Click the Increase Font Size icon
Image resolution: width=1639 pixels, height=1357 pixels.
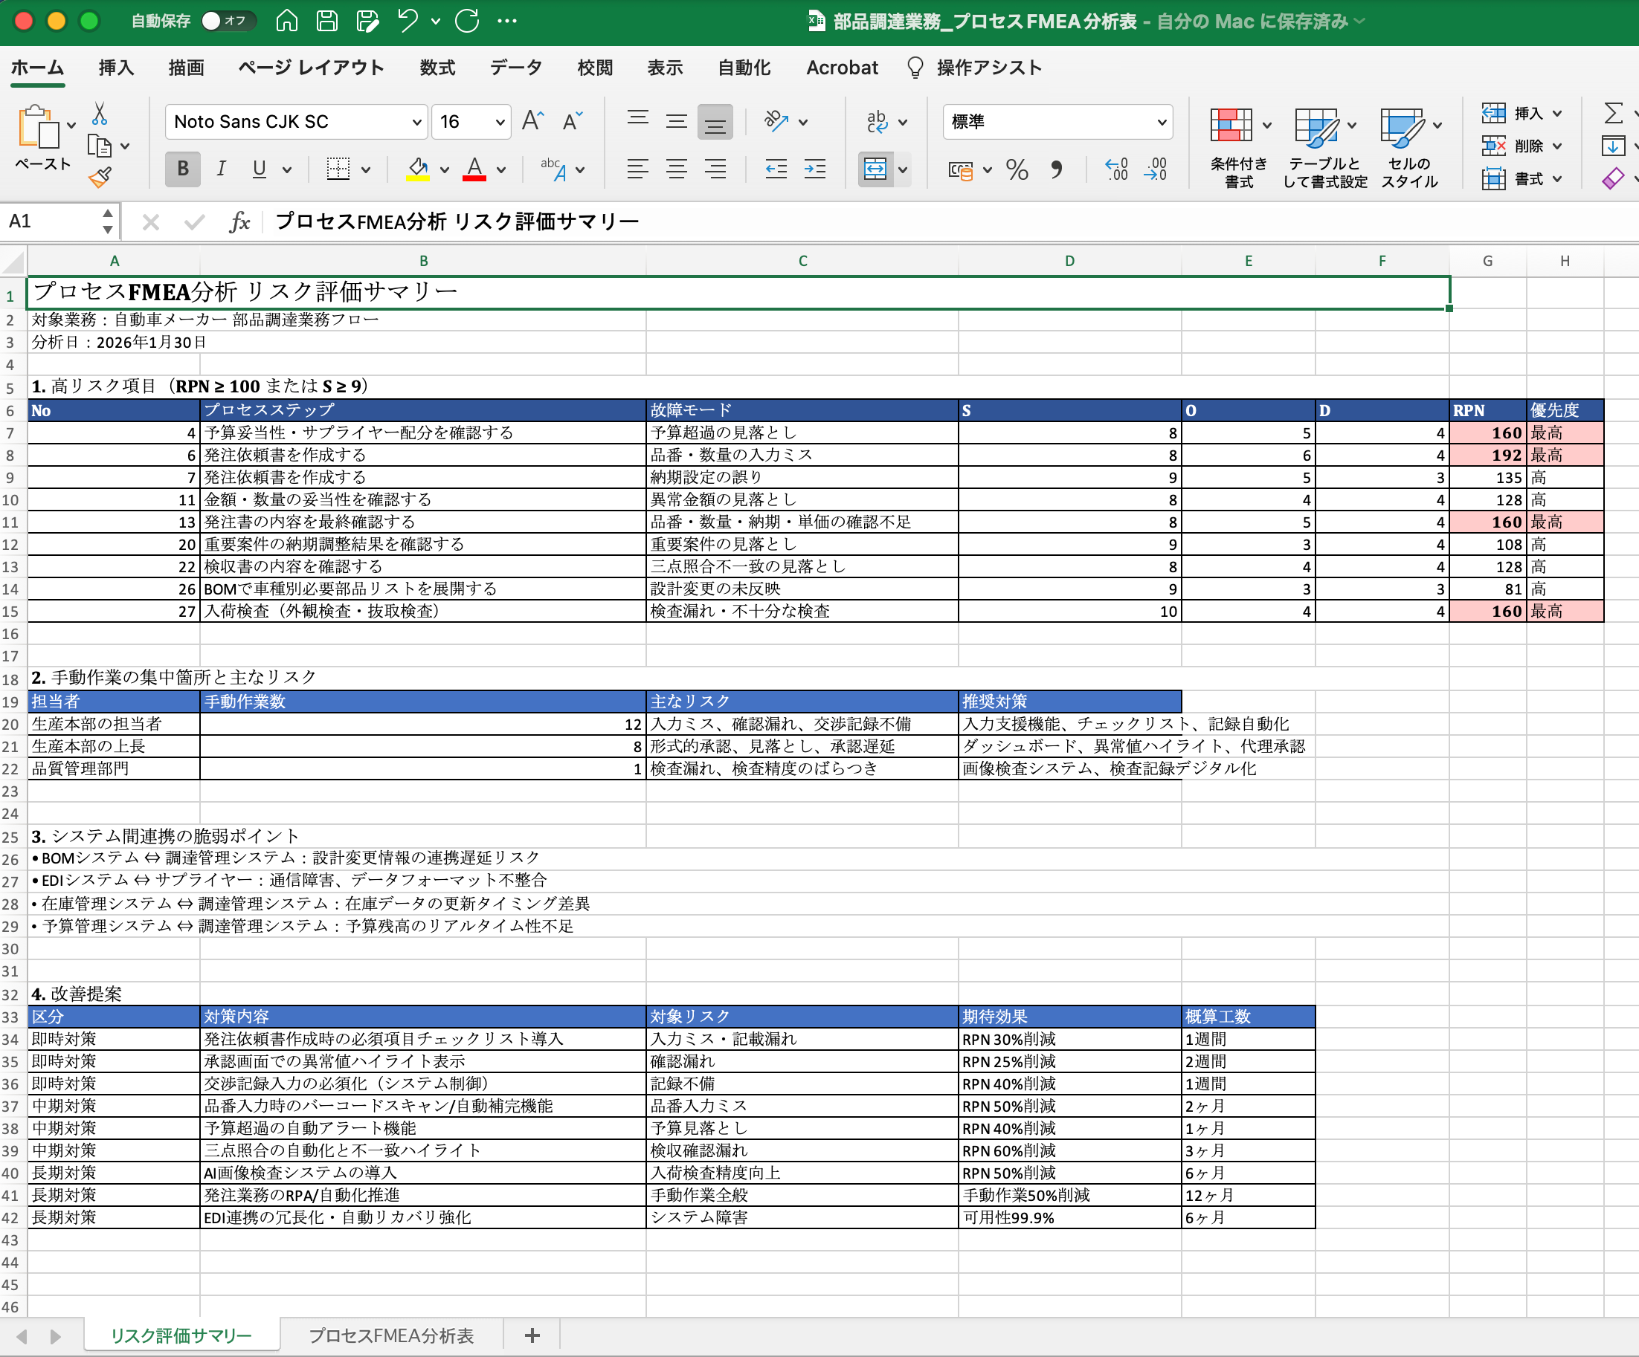click(533, 121)
